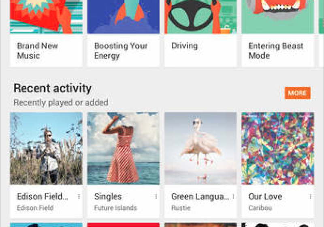Open the Edison Field album cover
324x227 pixels.
click(x=46, y=148)
